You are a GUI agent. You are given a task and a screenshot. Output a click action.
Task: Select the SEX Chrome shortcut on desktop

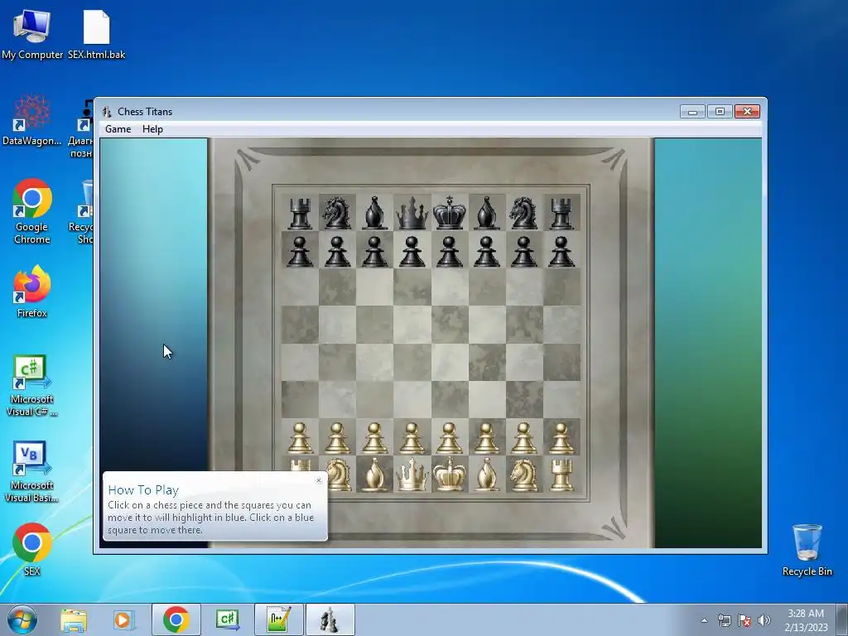[32, 550]
